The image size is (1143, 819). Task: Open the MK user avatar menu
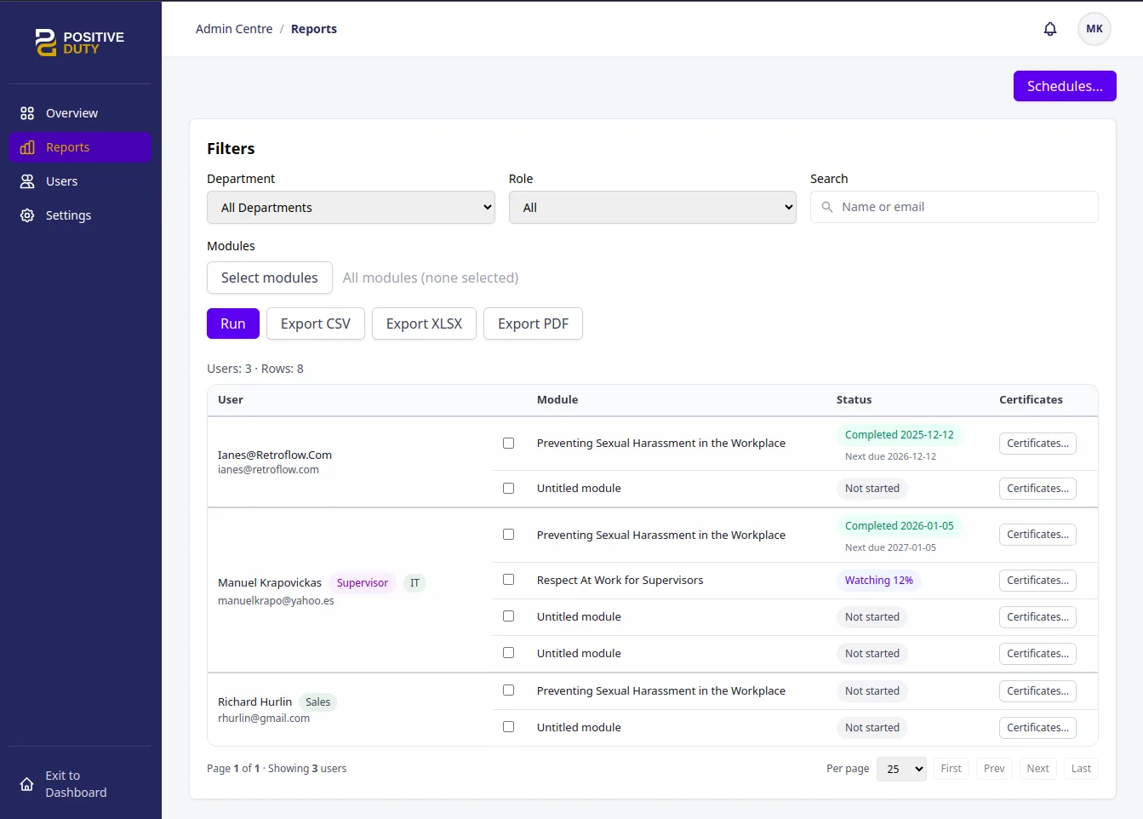(1094, 29)
